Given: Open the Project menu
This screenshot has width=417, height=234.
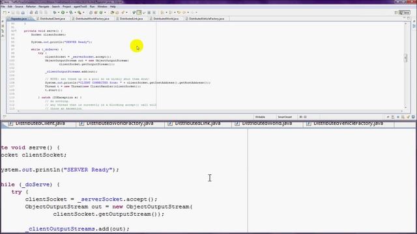Looking at the screenshot, I should (x=66, y=6).
